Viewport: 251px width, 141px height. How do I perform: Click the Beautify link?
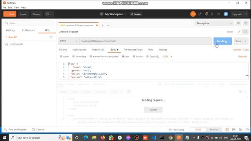[242, 56]
